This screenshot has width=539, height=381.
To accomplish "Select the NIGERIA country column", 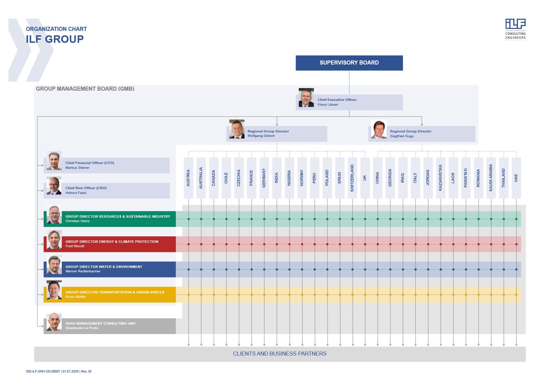I will 289,178.
